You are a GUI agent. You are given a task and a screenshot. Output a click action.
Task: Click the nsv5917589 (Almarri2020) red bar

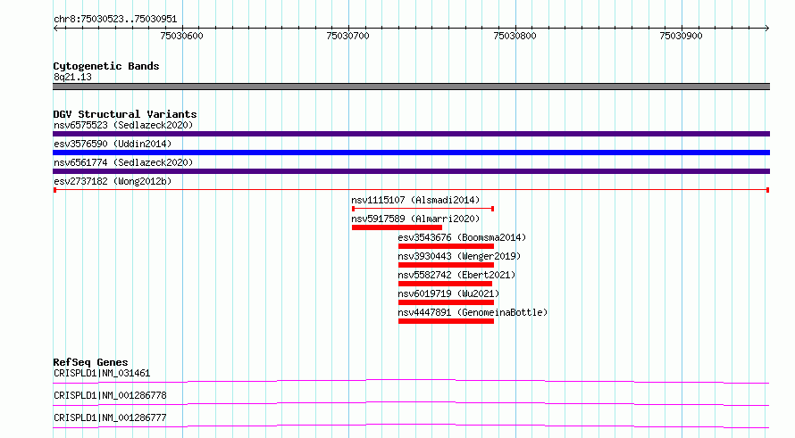(397, 227)
